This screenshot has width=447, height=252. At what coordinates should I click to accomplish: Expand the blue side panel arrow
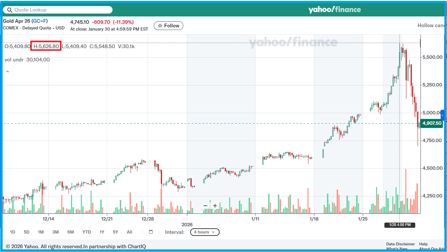(x=442, y=115)
